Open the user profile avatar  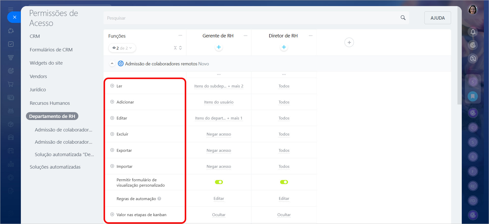473,10
